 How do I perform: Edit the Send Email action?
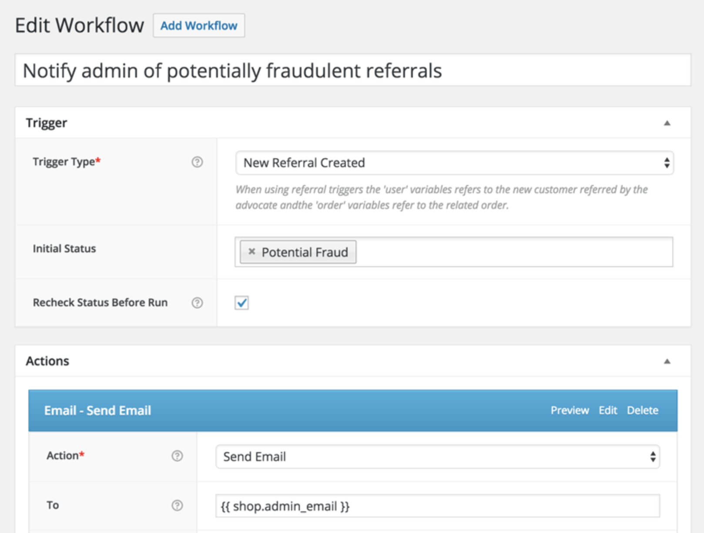click(608, 410)
